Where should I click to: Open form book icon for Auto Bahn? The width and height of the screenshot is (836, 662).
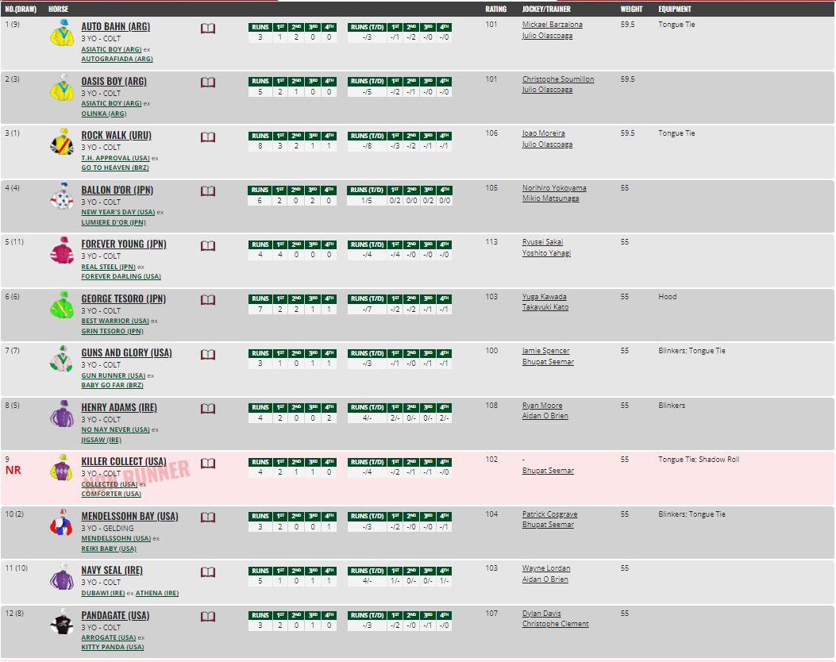point(208,29)
